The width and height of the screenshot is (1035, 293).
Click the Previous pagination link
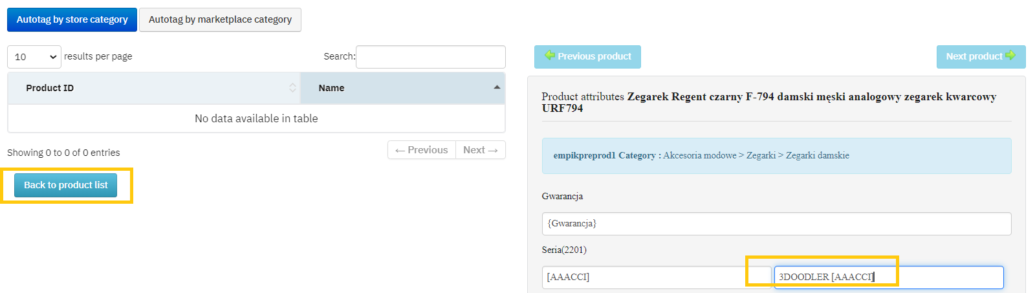point(422,150)
